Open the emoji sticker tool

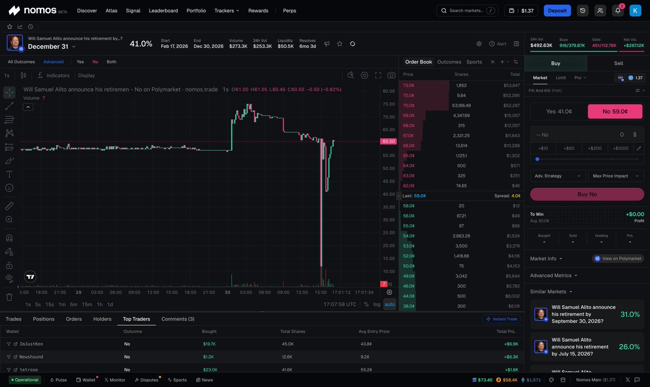point(9,188)
